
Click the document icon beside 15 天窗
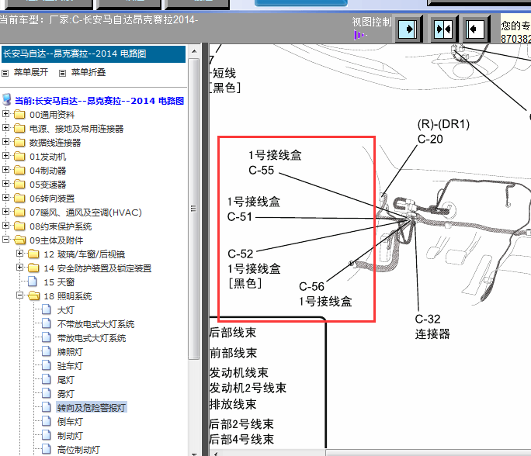(33, 282)
